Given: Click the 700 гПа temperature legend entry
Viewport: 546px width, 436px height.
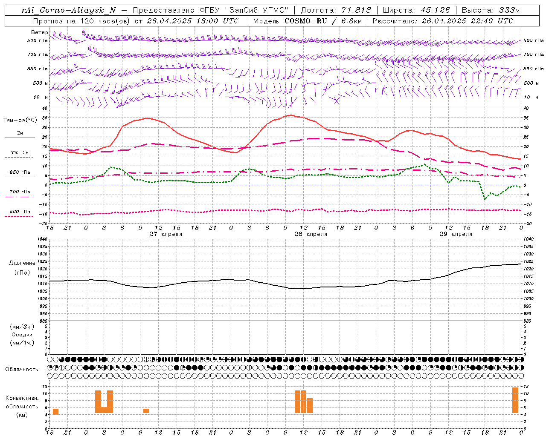Looking at the screenshot, I should [20, 192].
